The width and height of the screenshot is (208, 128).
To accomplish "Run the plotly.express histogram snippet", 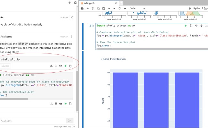I will click(x=66, y=104).
